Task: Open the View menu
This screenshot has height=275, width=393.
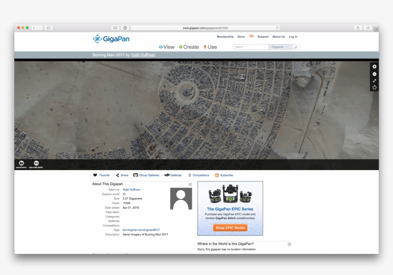Action: click(167, 47)
